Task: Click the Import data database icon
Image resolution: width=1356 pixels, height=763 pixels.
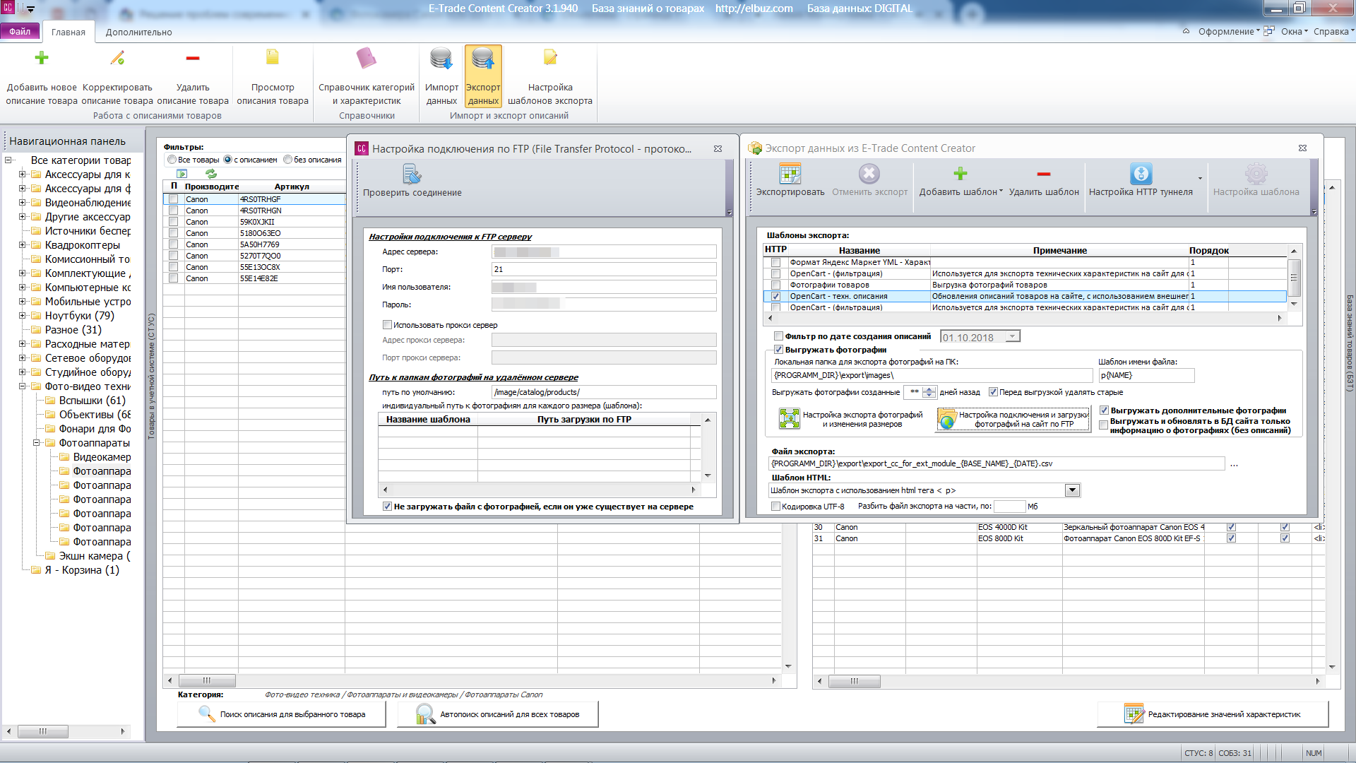Action: click(x=441, y=58)
